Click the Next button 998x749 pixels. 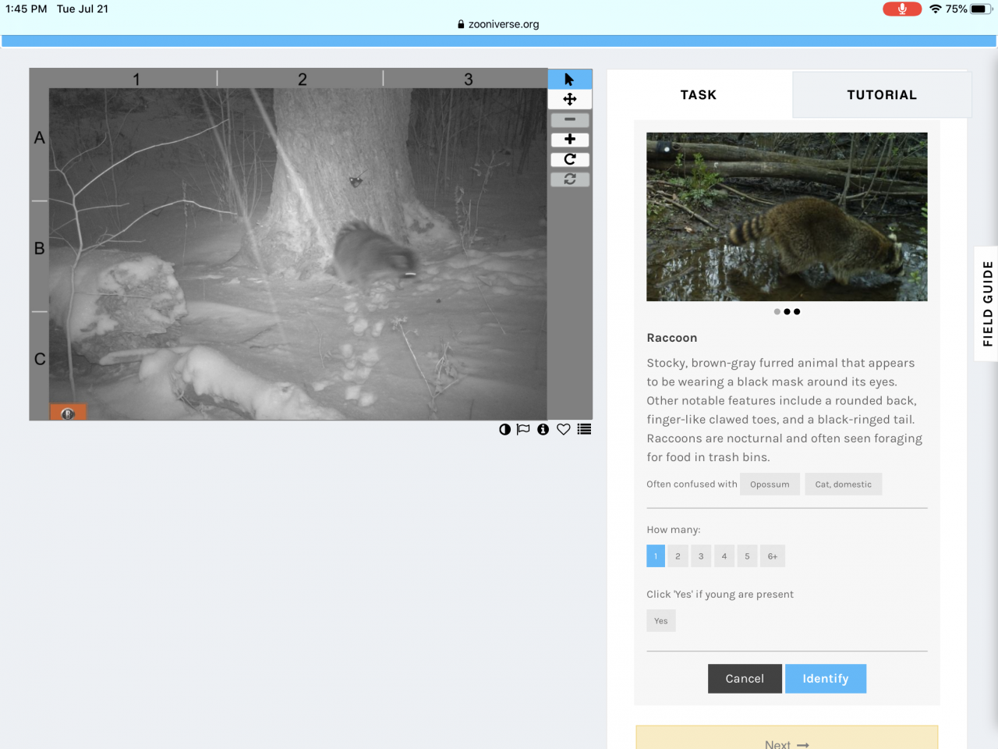787,738
